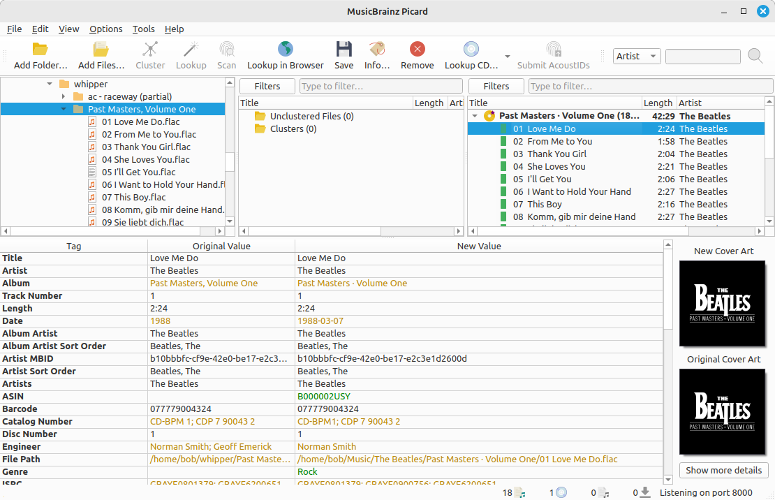Click the Add Folder toolbar icon

point(40,49)
